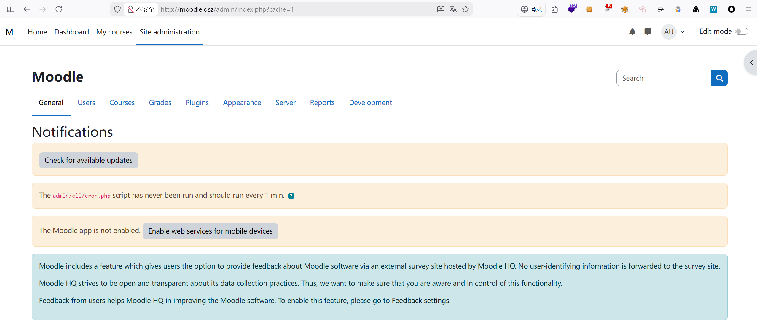Click Check for available updates button
This screenshot has width=757, height=327.
(88, 160)
